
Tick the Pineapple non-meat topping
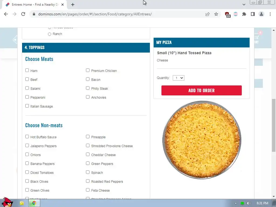(88, 137)
